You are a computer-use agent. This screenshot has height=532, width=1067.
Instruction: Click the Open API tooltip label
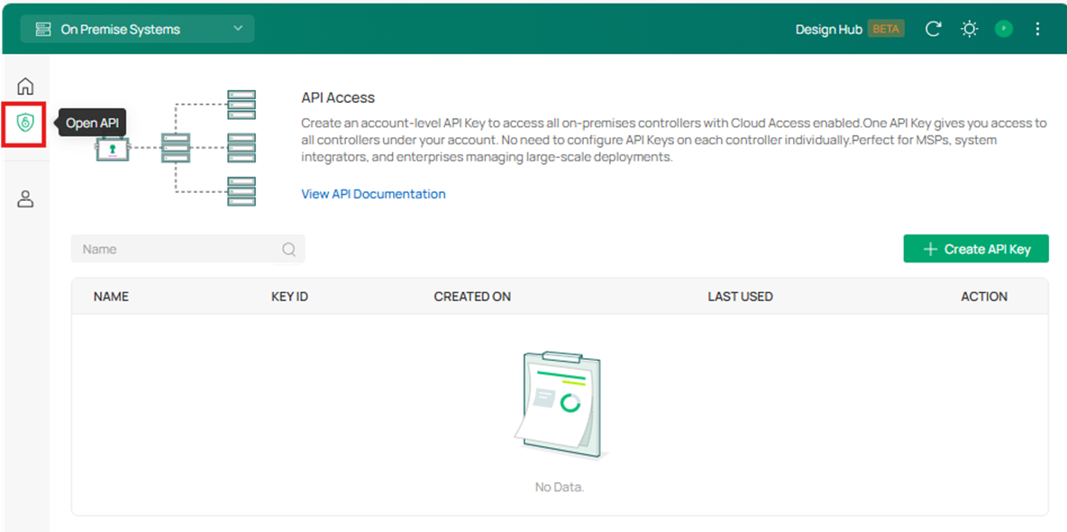coord(92,124)
